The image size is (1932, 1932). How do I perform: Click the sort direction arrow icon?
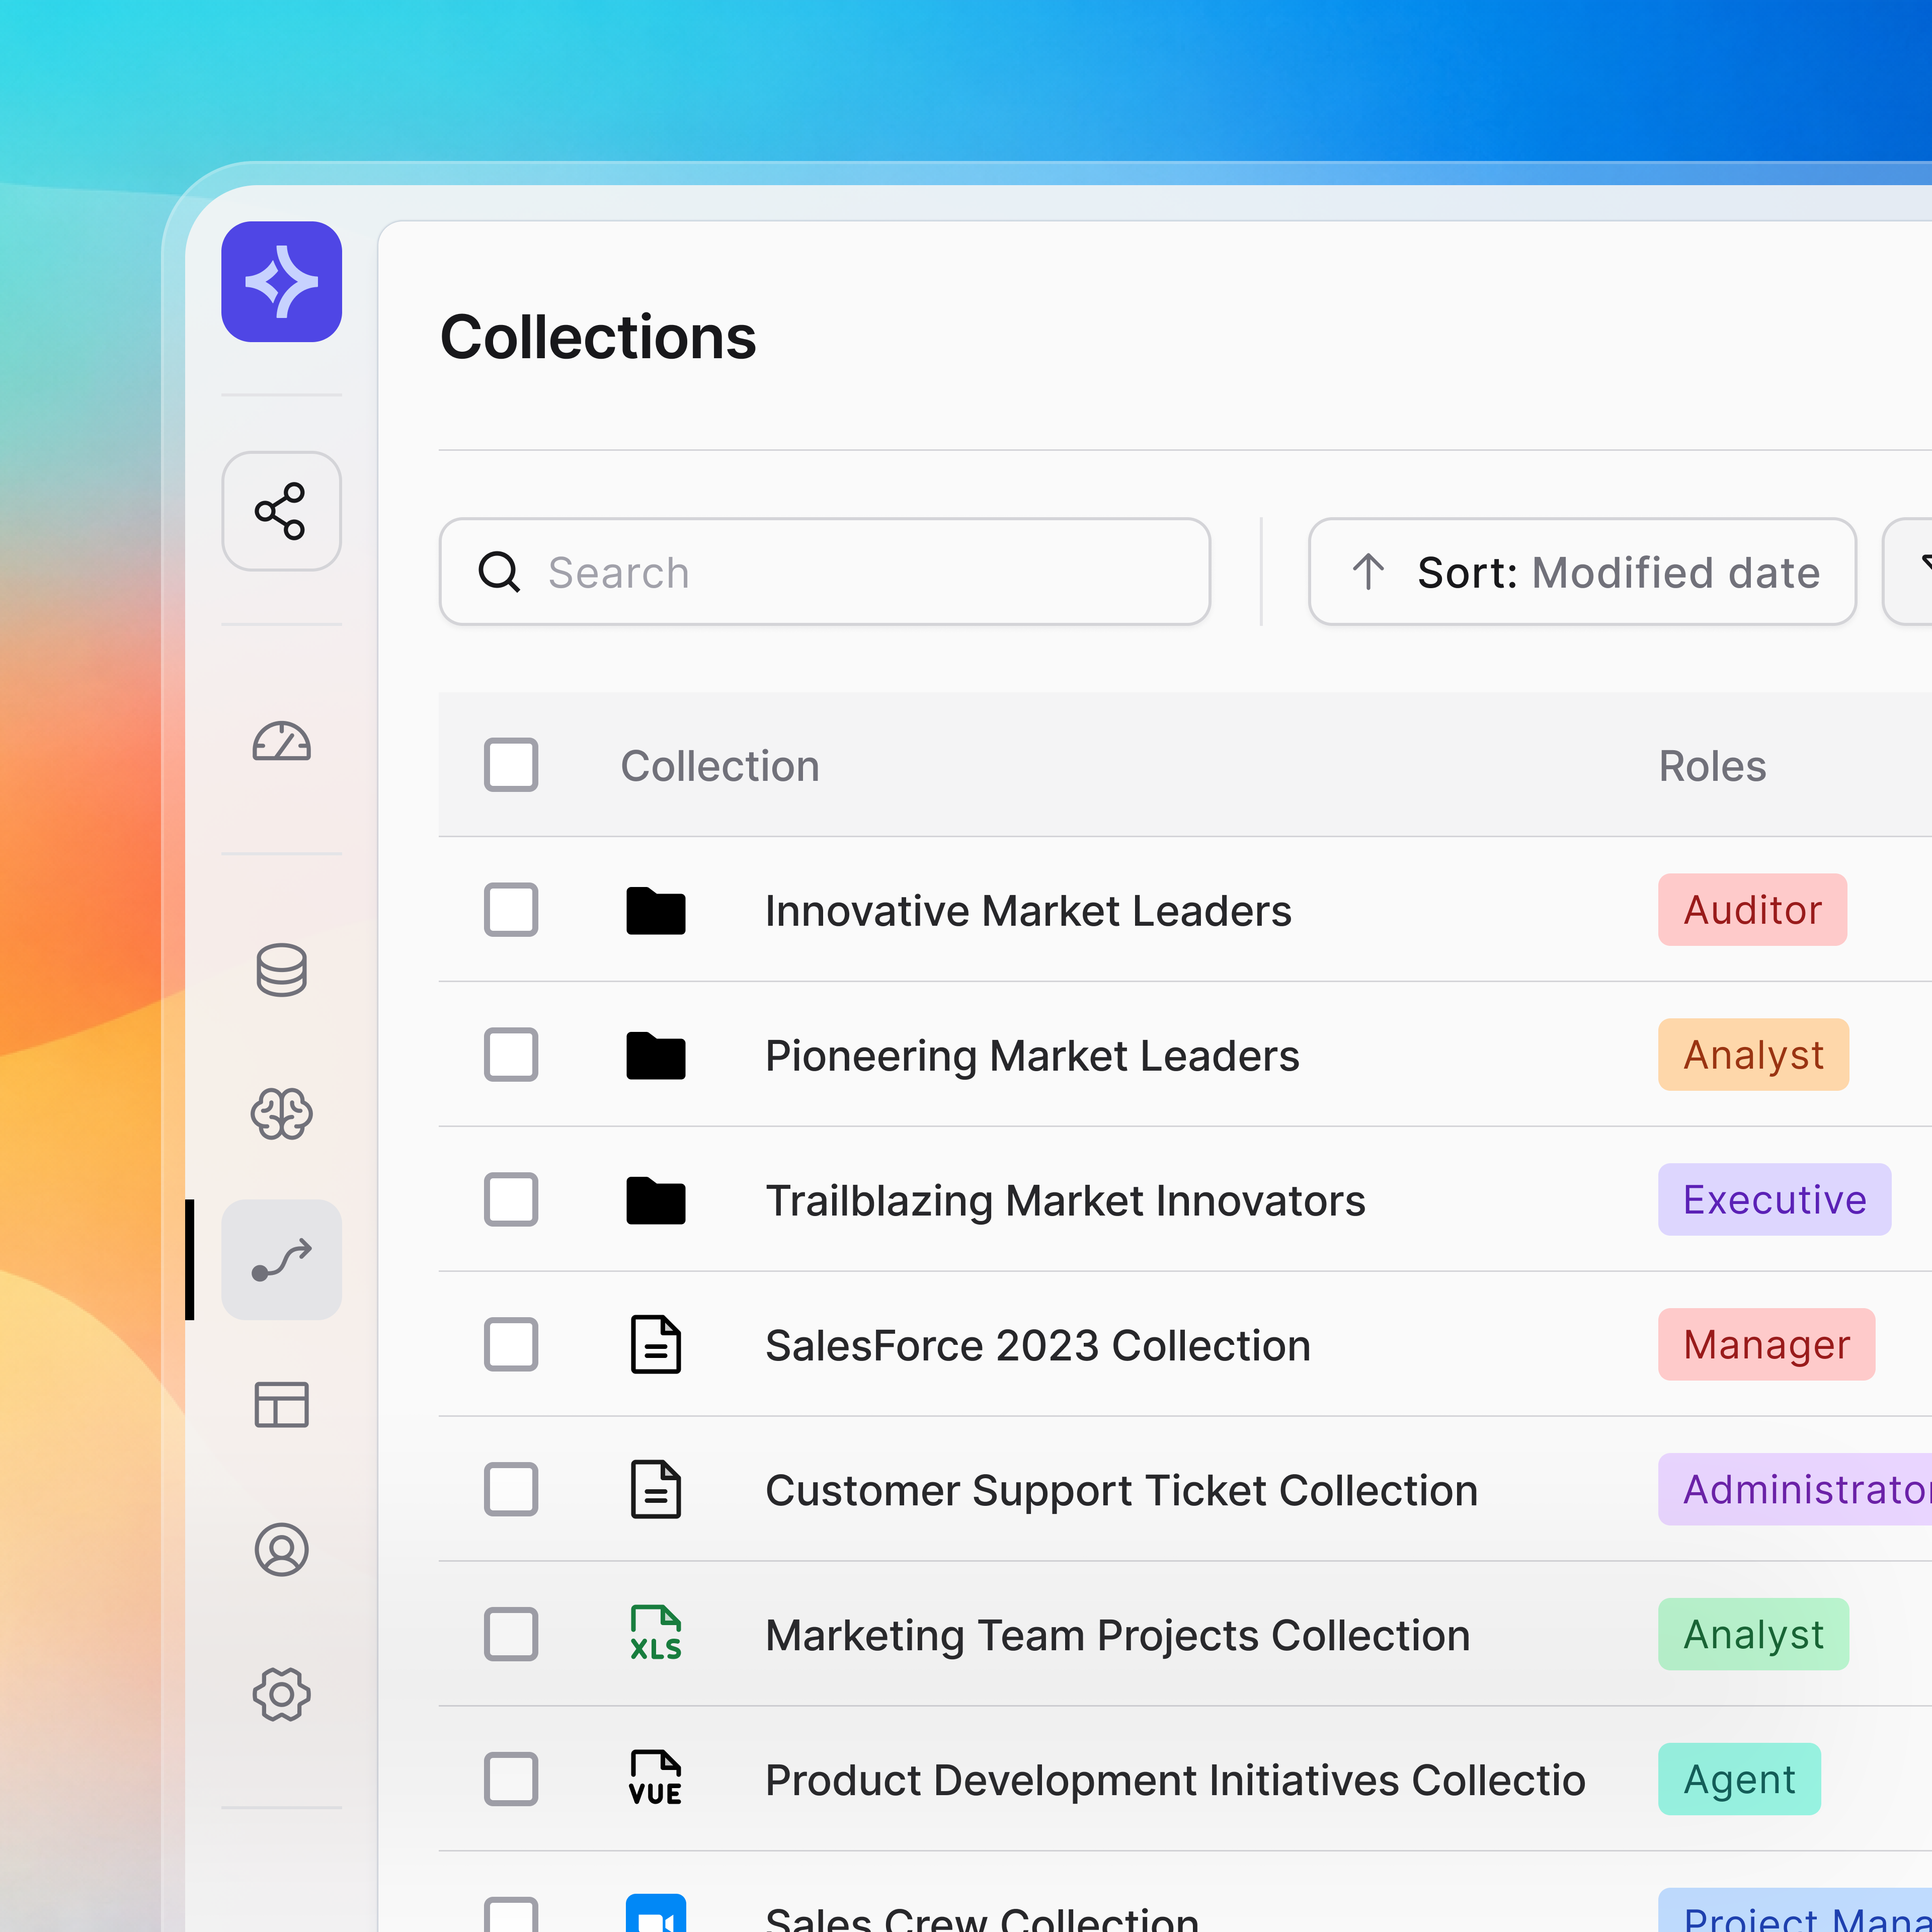(1368, 572)
